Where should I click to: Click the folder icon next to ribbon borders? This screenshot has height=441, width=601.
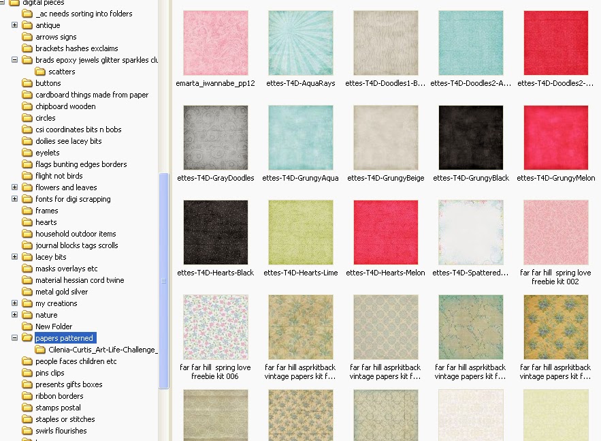[x=27, y=396]
